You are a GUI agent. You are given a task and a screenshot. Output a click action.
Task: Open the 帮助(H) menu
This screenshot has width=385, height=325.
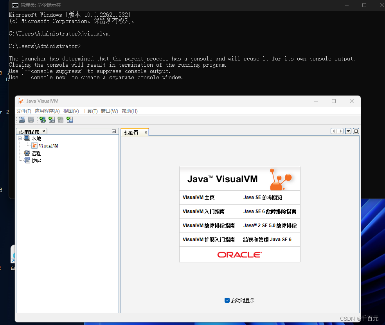129,111
